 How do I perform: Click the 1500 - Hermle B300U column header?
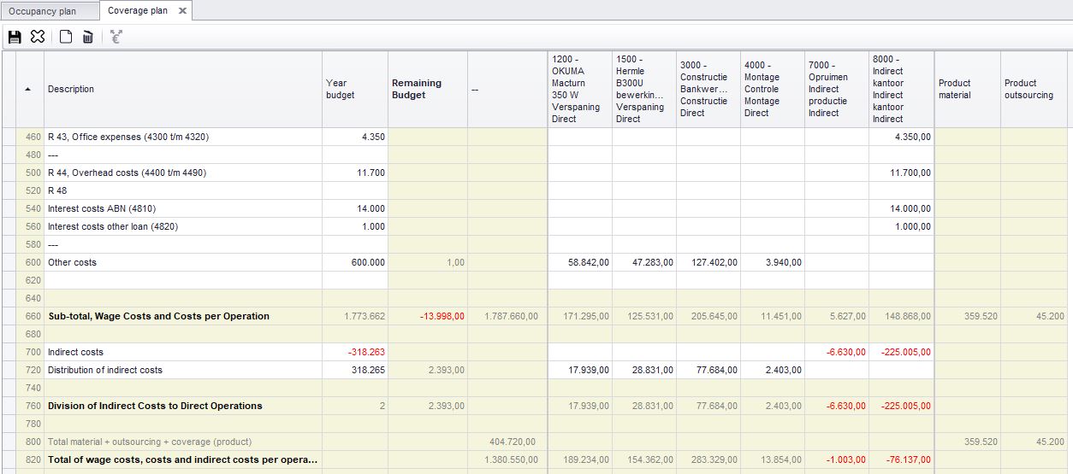coord(644,89)
